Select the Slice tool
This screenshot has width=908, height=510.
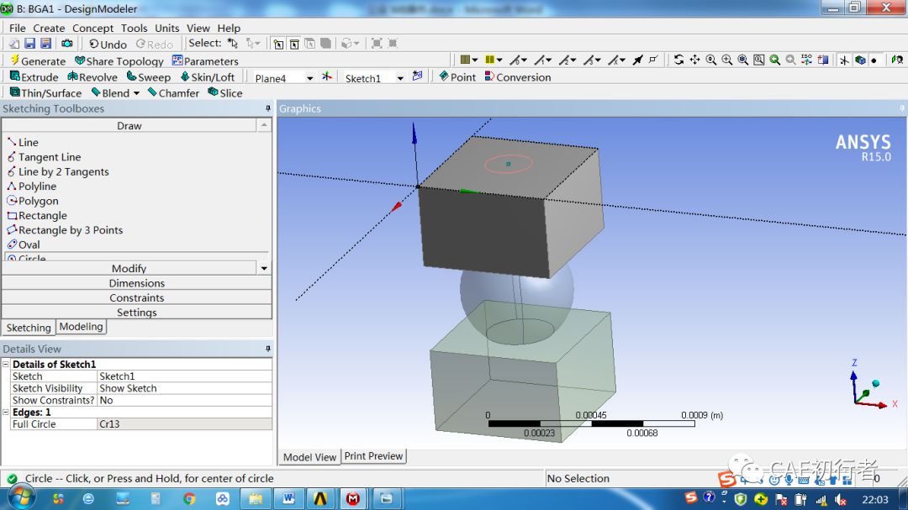pyautogui.click(x=224, y=92)
